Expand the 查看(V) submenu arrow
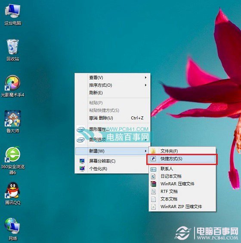This screenshot has width=241, height=243. tap(145, 77)
